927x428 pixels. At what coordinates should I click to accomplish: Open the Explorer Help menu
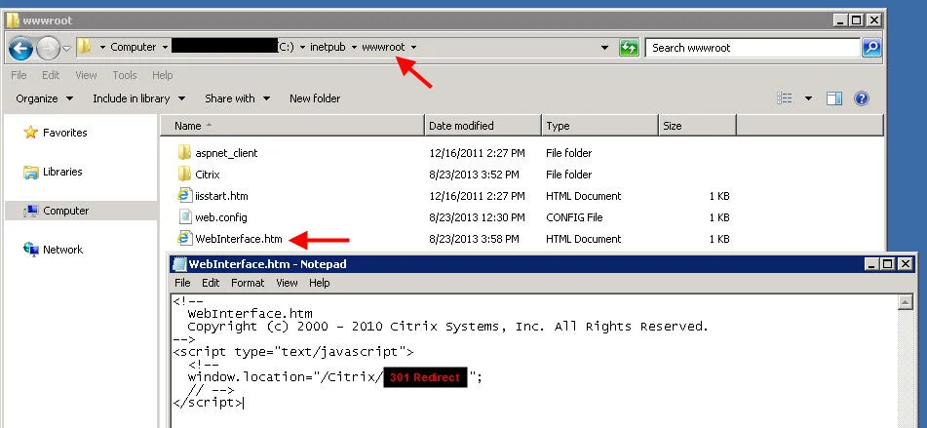(x=162, y=75)
